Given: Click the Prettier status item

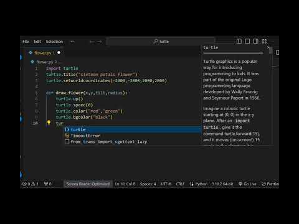Looking at the screenshot, I should click(x=270, y=184).
